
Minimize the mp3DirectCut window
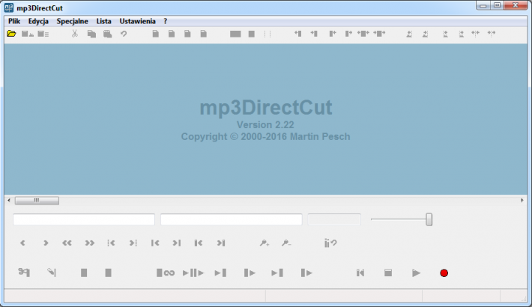pos(483,5)
